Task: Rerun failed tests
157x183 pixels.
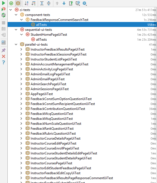Action: pos(4,9)
